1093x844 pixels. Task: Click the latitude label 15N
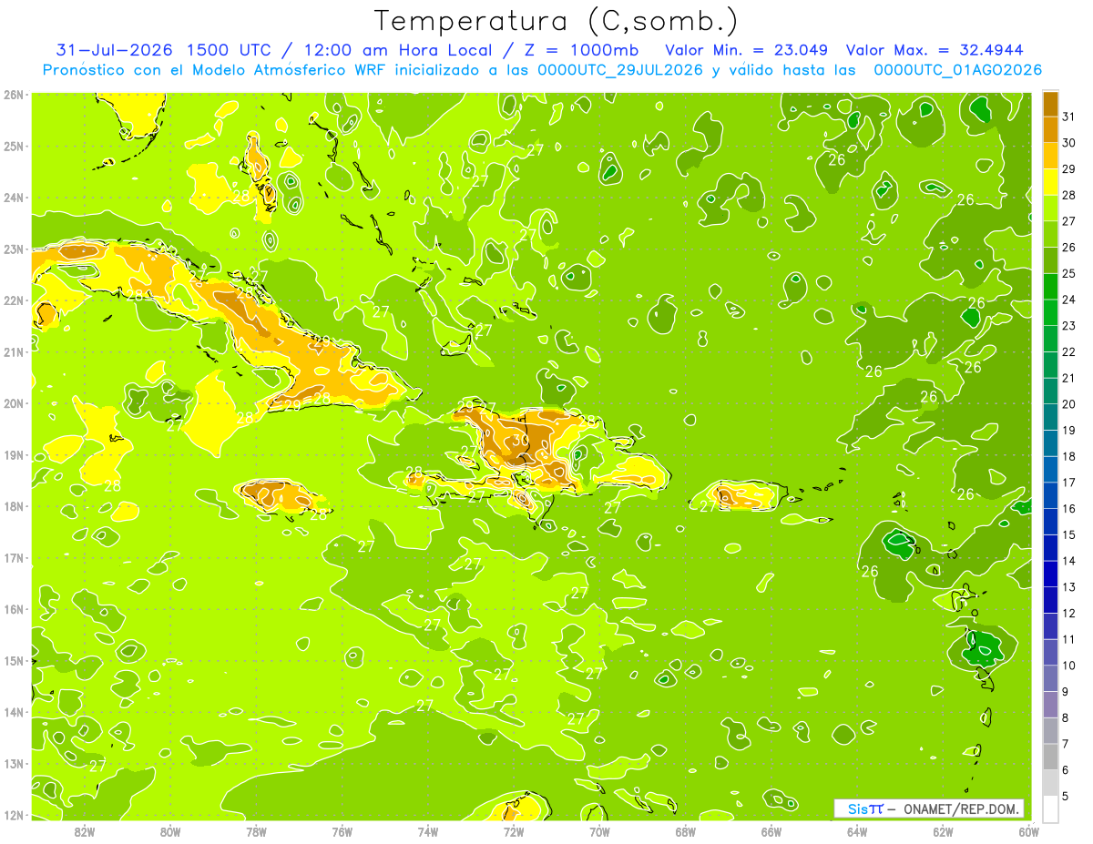click(14, 661)
